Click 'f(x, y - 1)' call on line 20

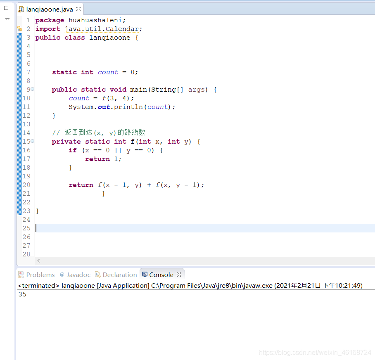point(178,185)
